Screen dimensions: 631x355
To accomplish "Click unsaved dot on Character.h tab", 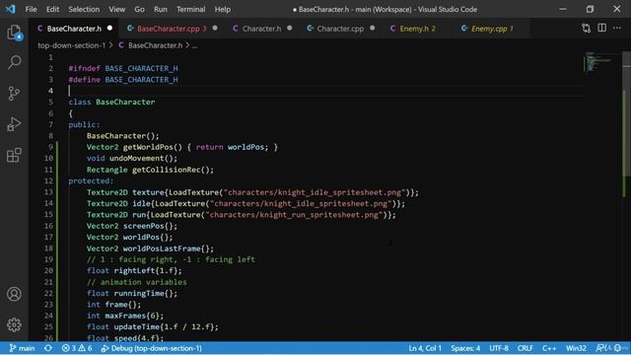I will point(289,29).
